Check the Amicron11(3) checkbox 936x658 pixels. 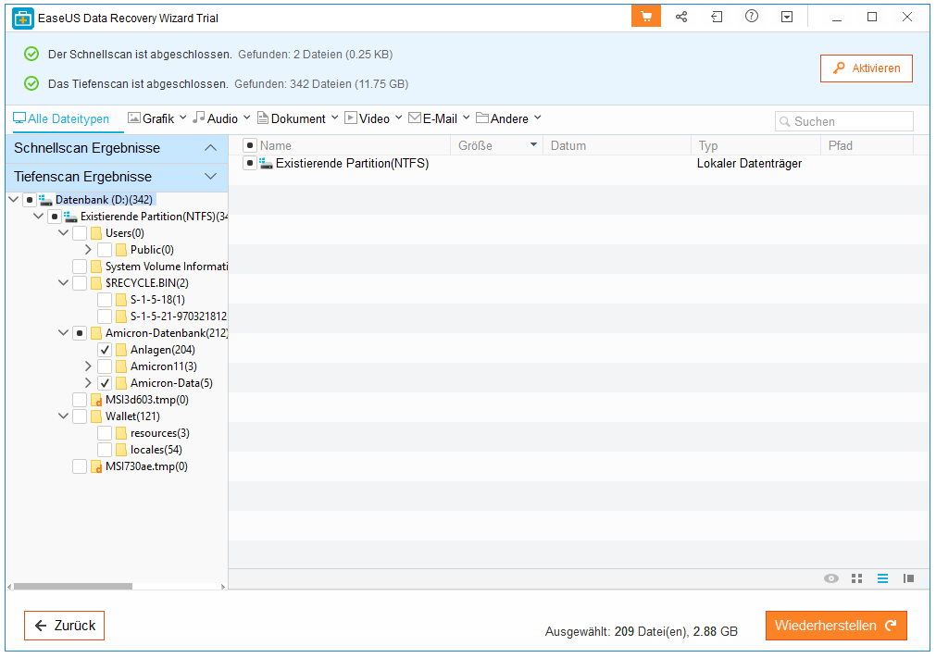pos(105,366)
